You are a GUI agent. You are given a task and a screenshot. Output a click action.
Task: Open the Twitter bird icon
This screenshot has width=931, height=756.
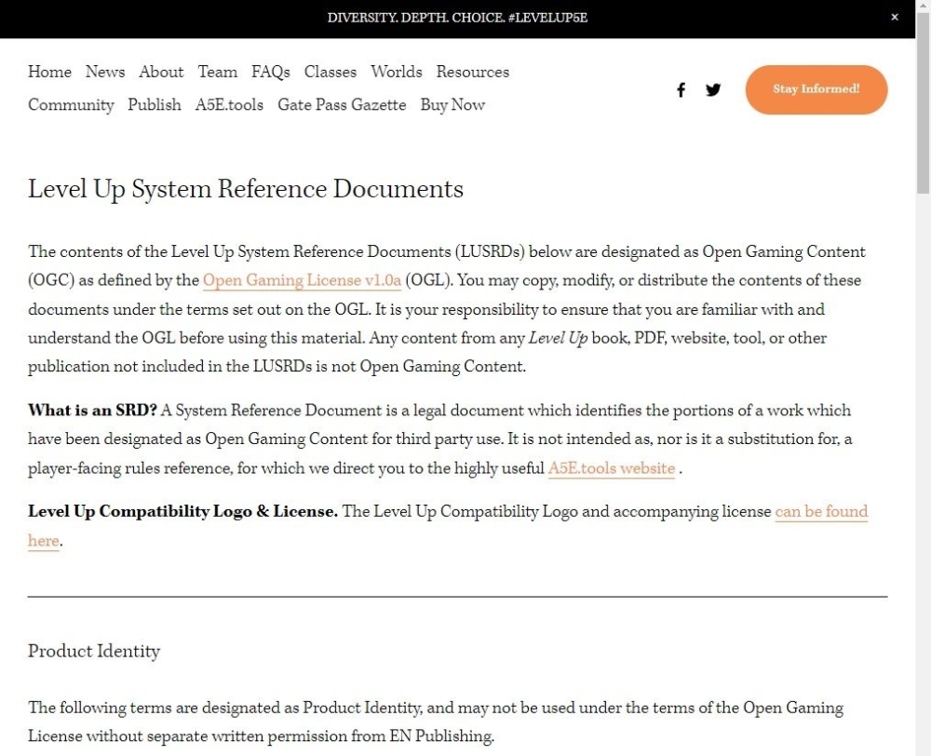pos(713,89)
